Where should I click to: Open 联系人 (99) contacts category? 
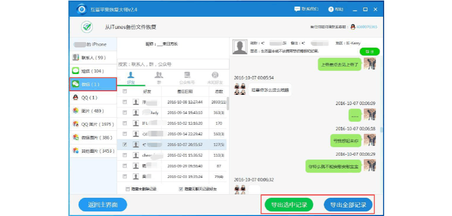[93, 57]
